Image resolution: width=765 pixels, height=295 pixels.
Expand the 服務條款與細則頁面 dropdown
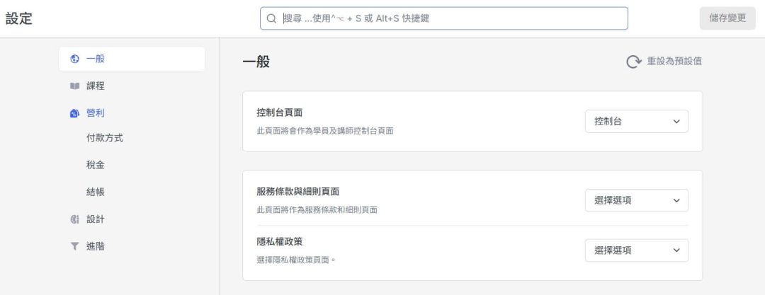636,200
